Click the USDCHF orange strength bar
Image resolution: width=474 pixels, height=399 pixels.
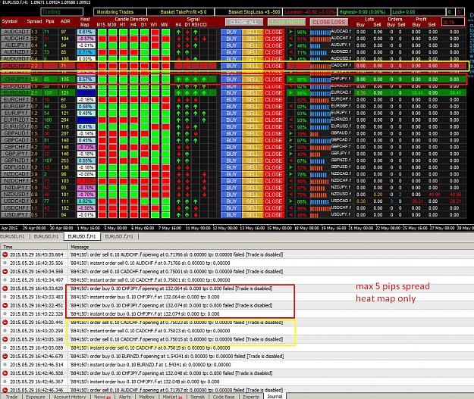[320, 208]
